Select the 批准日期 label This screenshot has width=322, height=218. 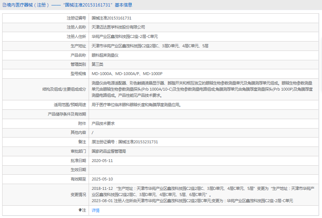coord(78,161)
